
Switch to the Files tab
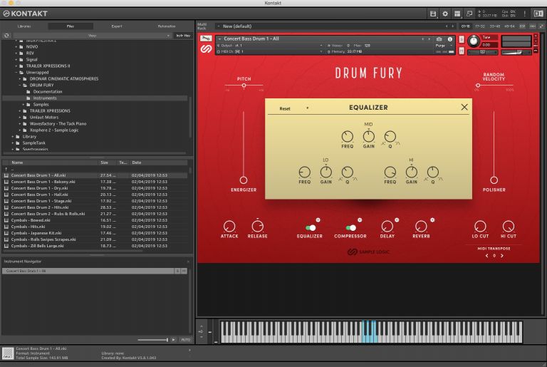tap(71, 26)
